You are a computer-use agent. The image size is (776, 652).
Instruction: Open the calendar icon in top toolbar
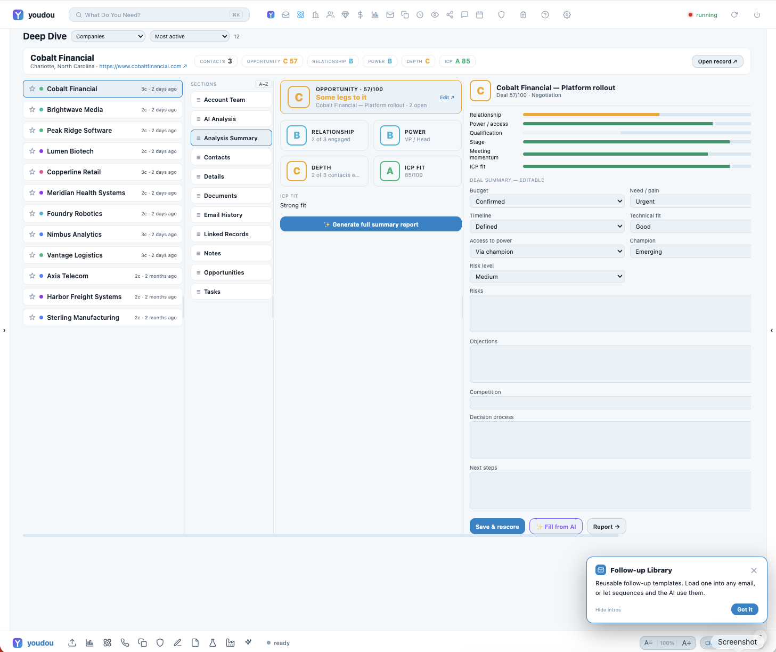(480, 15)
